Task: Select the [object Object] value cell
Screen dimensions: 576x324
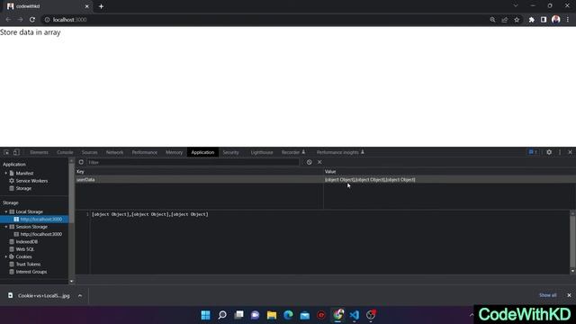Action: pos(449,179)
